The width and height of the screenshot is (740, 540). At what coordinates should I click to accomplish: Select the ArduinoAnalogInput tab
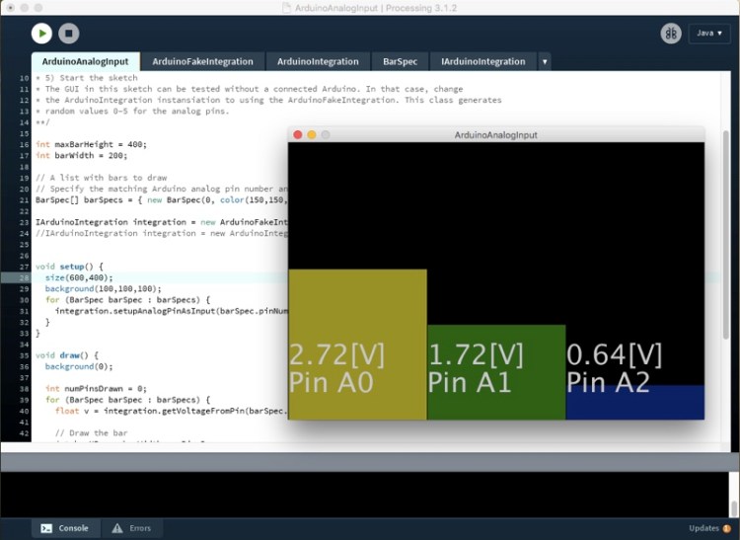[85, 61]
